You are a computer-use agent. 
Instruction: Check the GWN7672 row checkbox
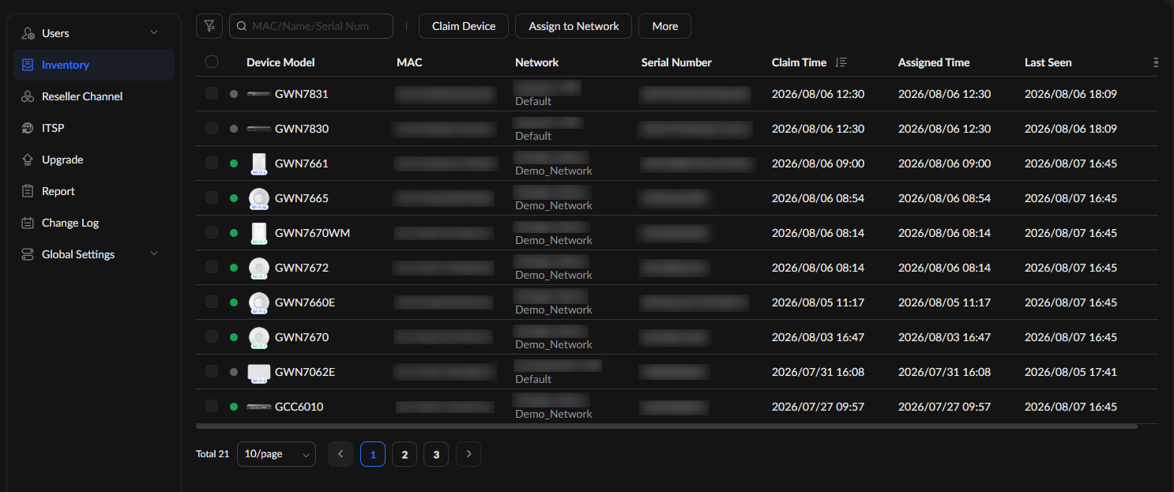pos(211,267)
